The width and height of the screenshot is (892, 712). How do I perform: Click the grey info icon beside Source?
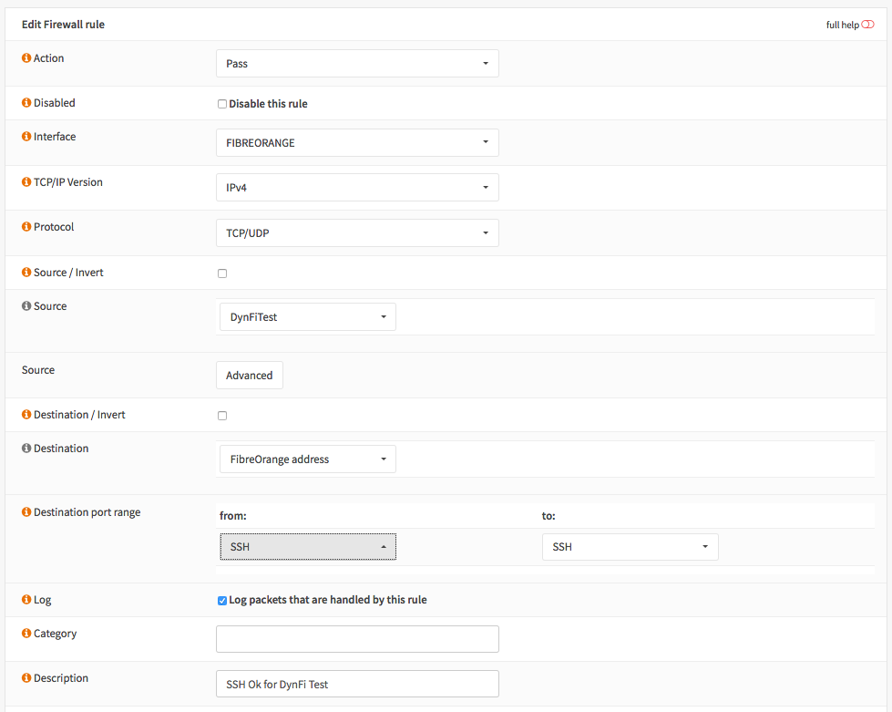pyautogui.click(x=26, y=306)
